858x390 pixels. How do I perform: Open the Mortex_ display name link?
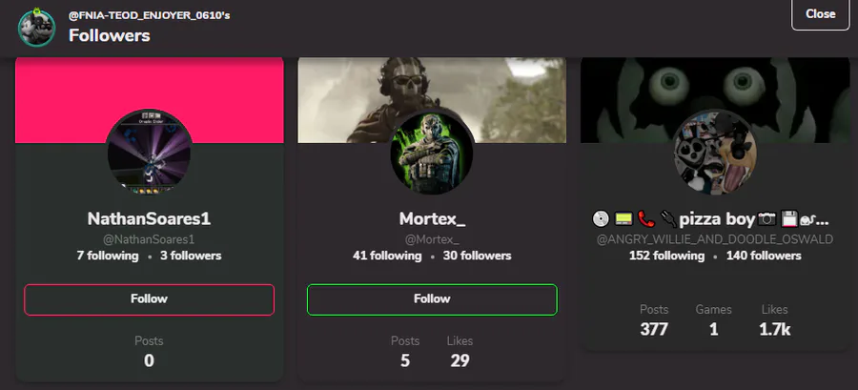[432, 218]
